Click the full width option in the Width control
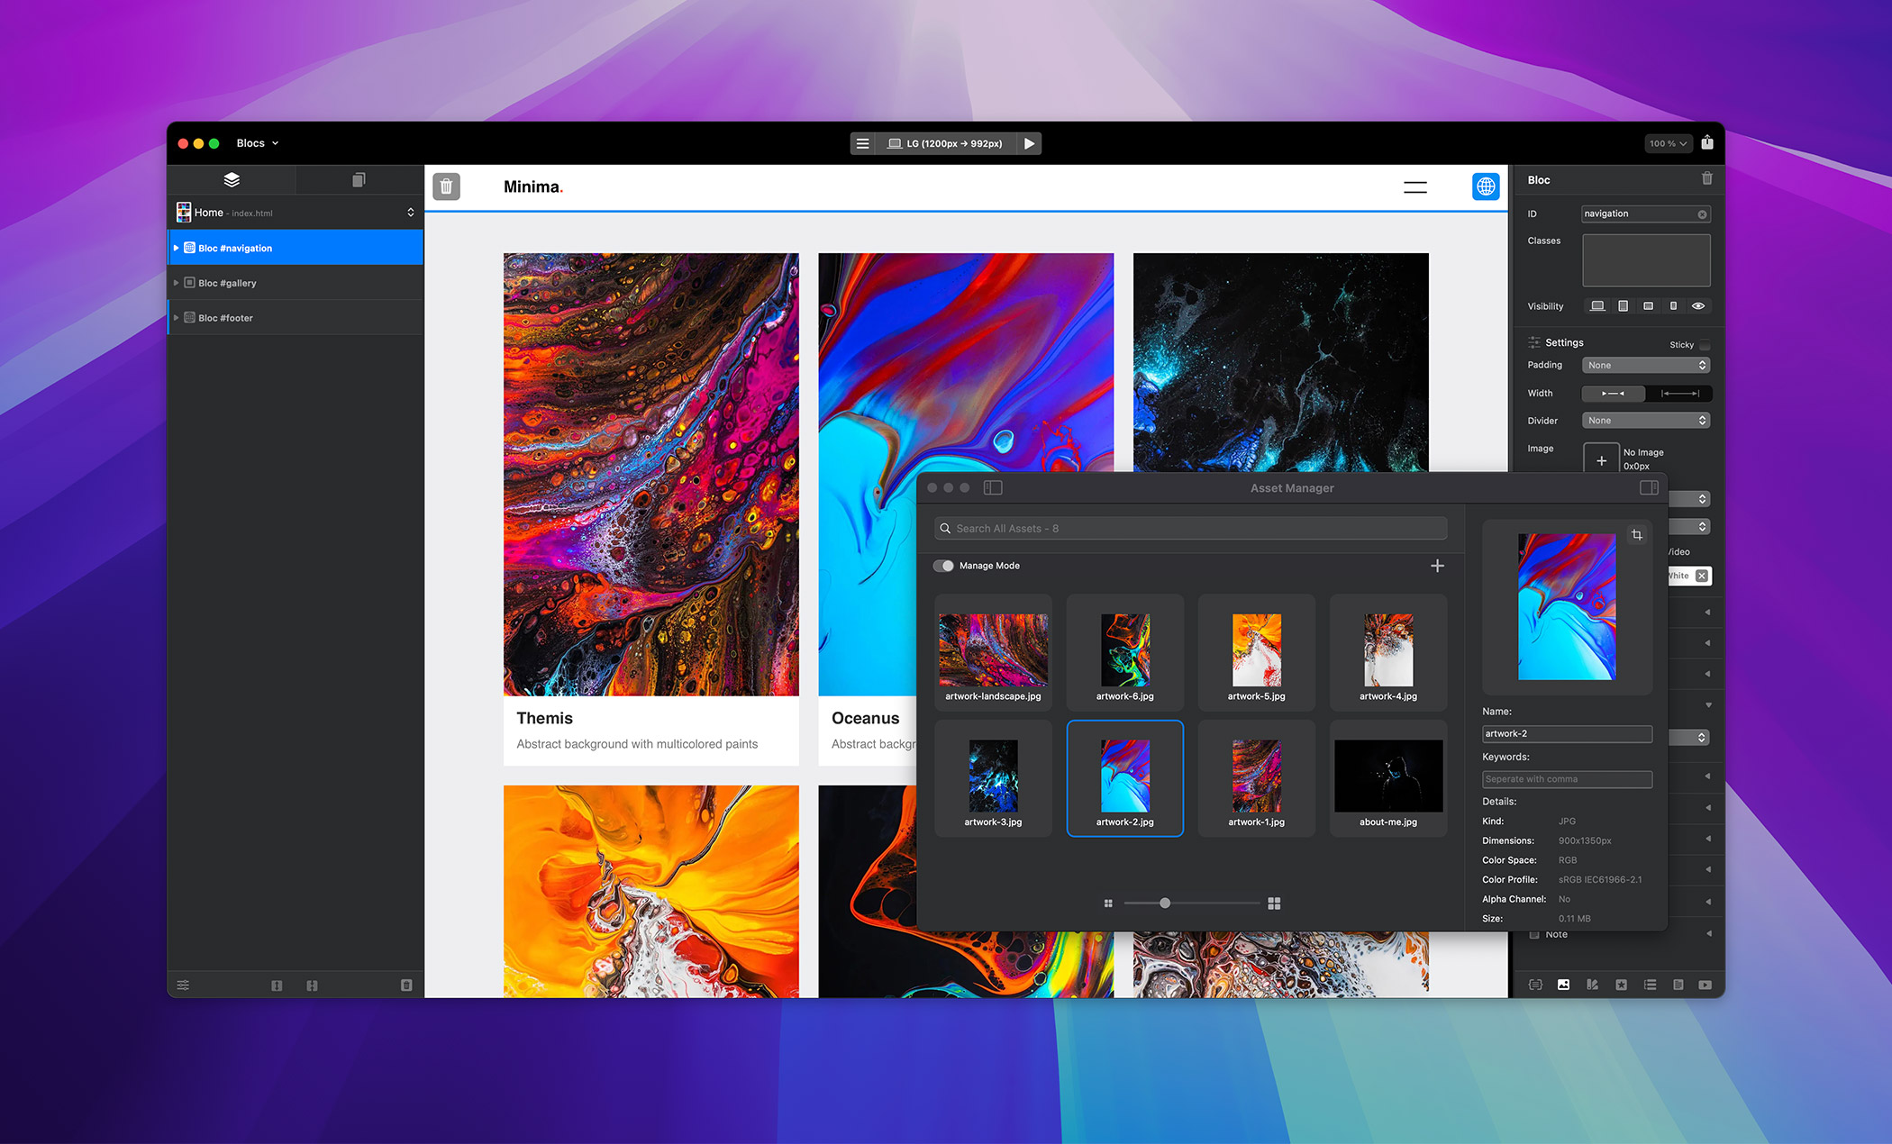This screenshot has height=1144, width=1892. 1678,394
